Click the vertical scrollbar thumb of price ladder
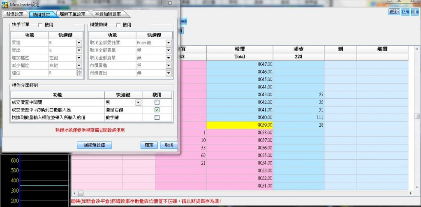Image resolution: width=421 pixels, height=207 pixels. 417,116
